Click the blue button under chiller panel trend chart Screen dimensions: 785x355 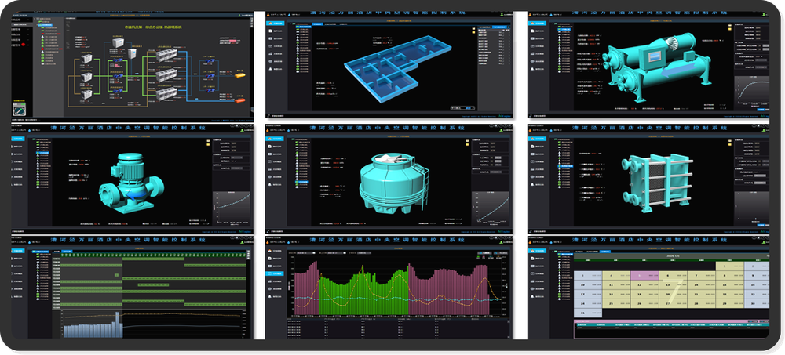[x=761, y=110]
